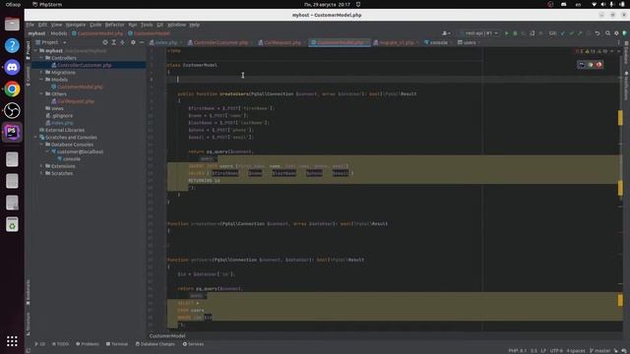Screen dimensions: 630x354
Task: Toggle the Structure tool window stripe button
Action: [x=28, y=324]
